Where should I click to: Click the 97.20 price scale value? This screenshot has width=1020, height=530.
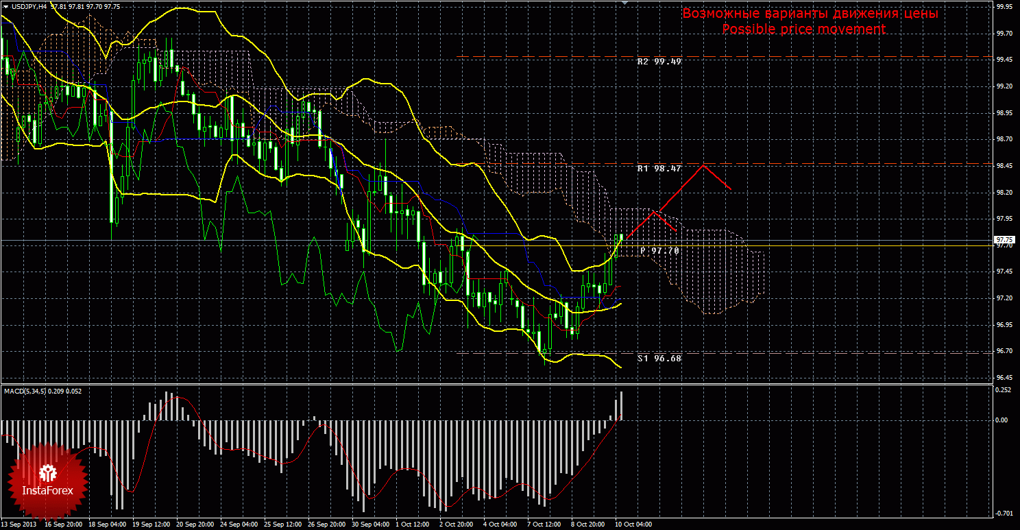point(1004,298)
